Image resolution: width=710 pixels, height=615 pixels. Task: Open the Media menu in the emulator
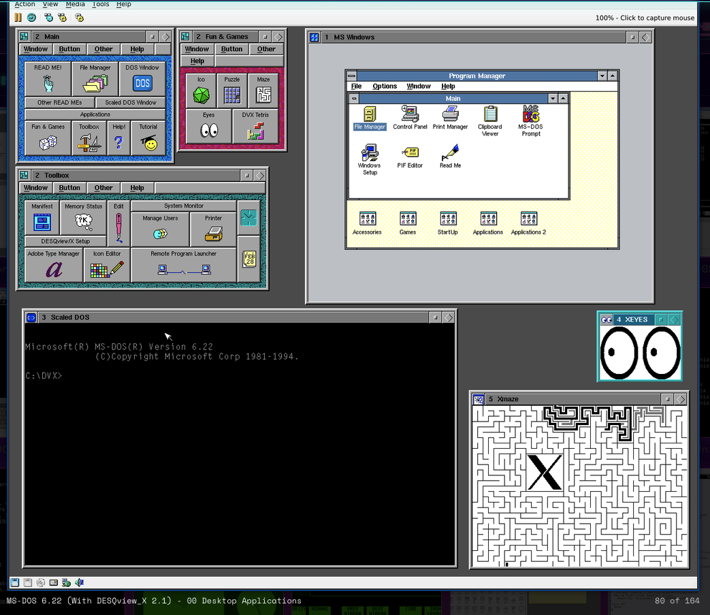coord(75,4)
